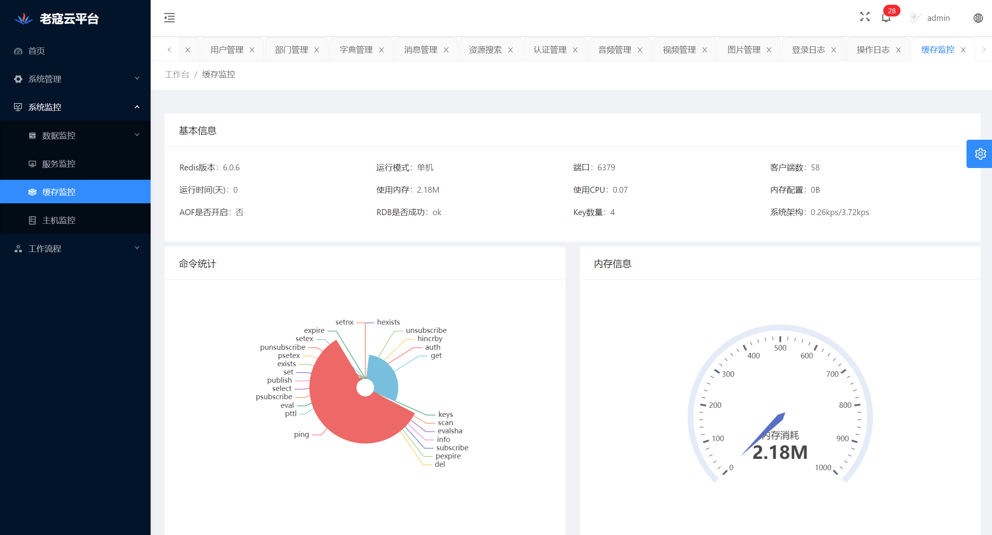This screenshot has width=992, height=535.
Task: Close the 用户管理 tab
Action: pos(252,50)
